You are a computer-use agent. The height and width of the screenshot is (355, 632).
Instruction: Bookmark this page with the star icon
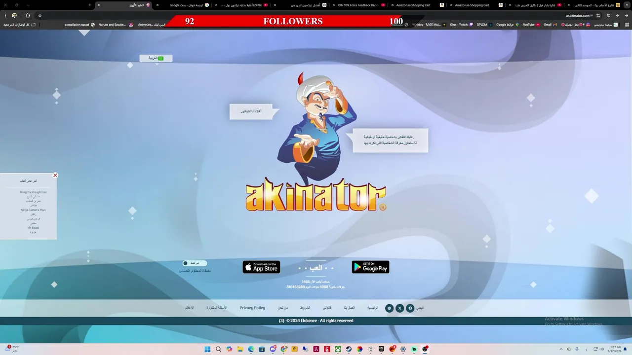[x=40, y=15]
